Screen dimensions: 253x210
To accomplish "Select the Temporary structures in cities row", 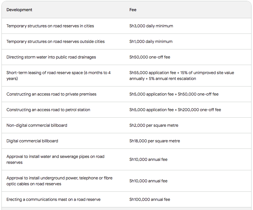I will coord(126,26).
